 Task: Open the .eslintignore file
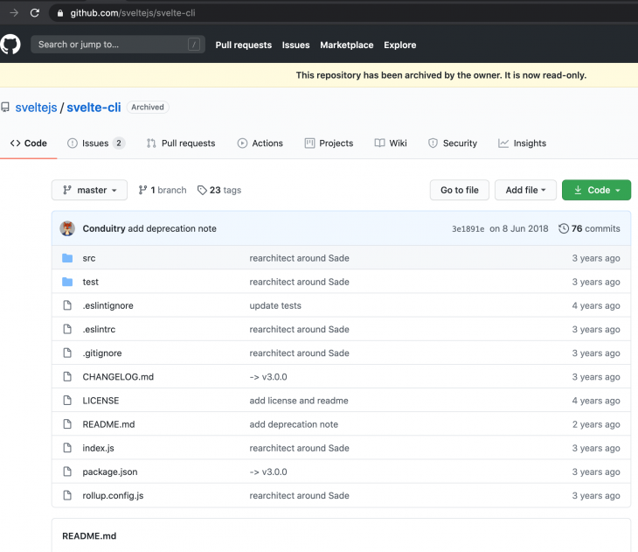[x=107, y=305]
